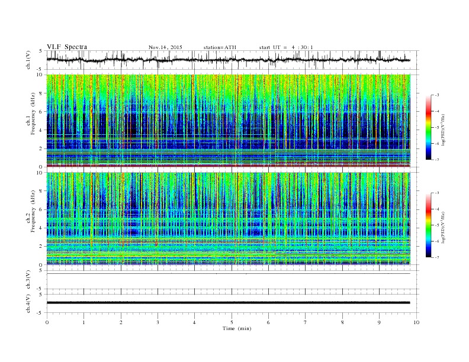Click the final time axis tick label "10"
Screen dimensions: 469x362
[x=416, y=322]
